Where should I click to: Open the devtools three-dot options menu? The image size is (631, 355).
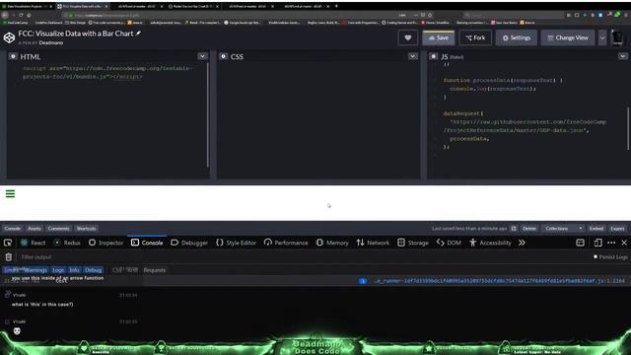point(611,243)
